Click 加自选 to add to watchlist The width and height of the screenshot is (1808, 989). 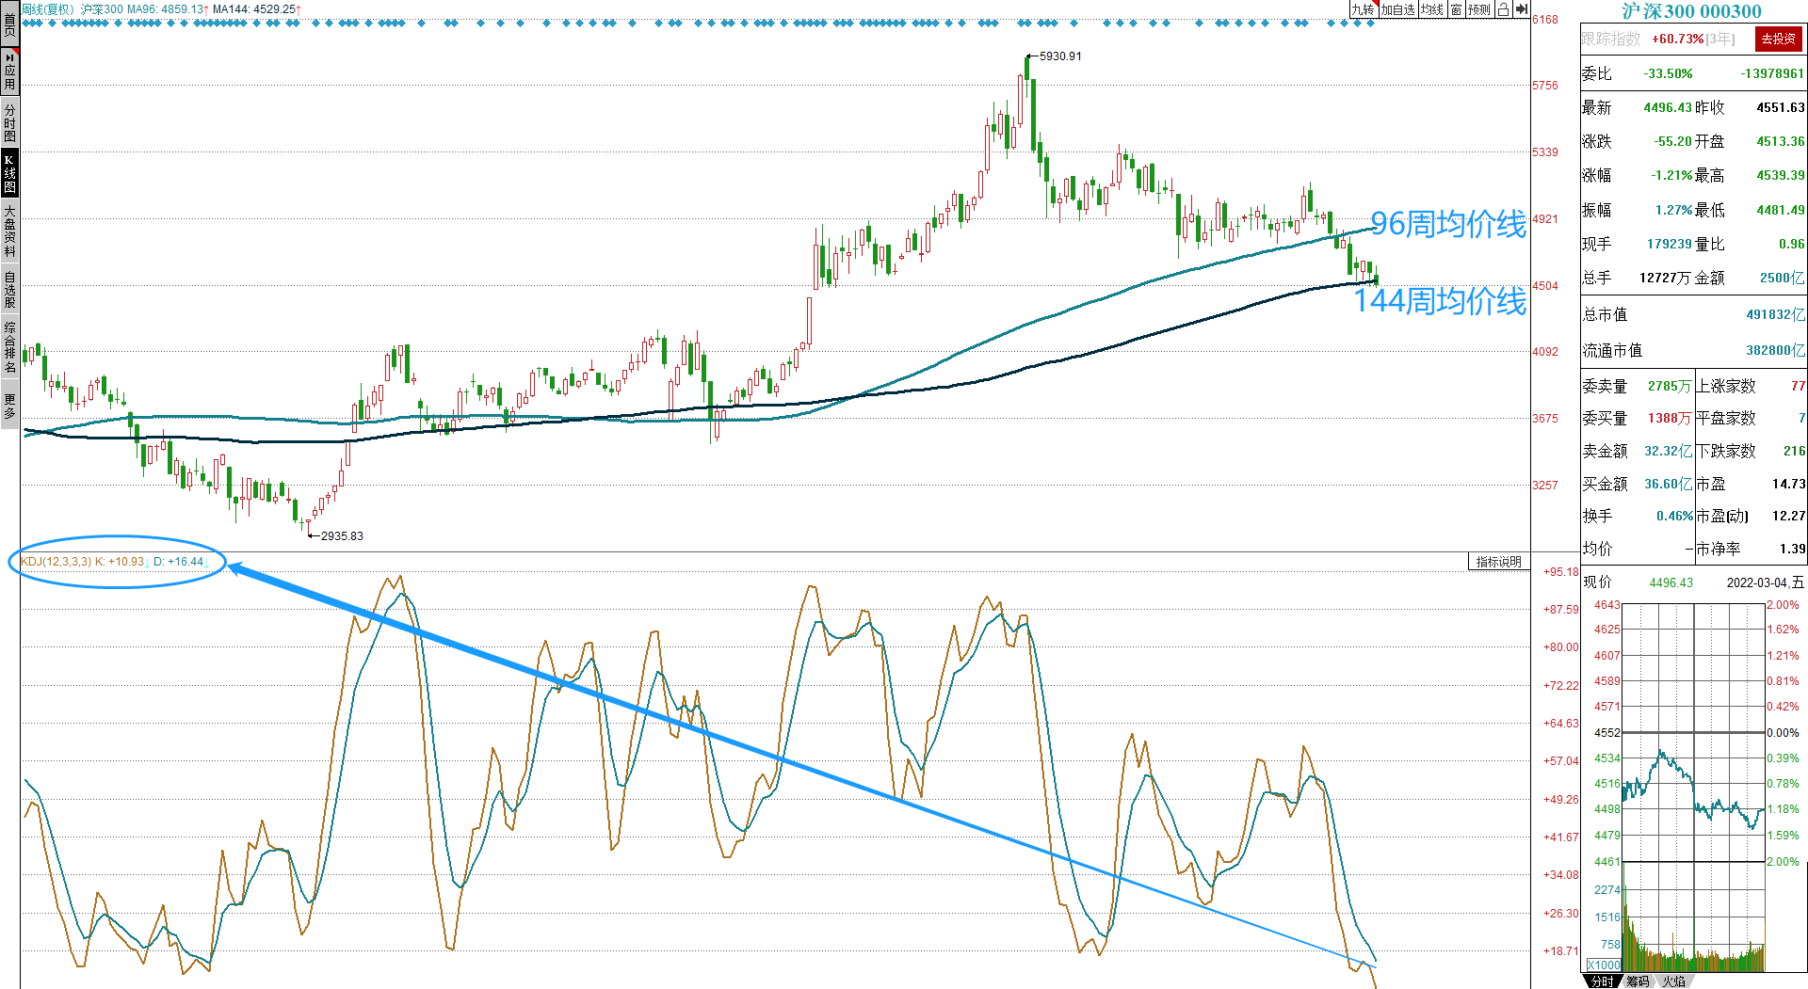[x=1397, y=9]
